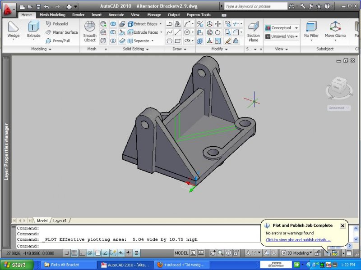Image resolution: width=361 pixels, height=270 pixels.
Task: Toggle Show/Hide Lineweight on the status bar
Action: pyautogui.click(x=129, y=253)
